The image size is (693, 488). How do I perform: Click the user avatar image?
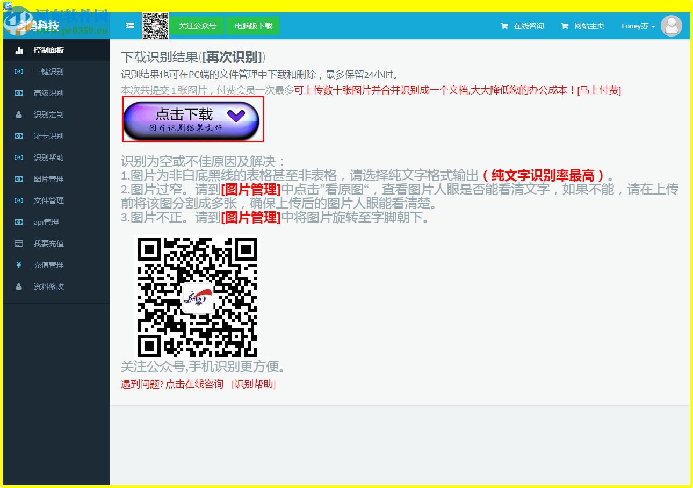(x=672, y=26)
